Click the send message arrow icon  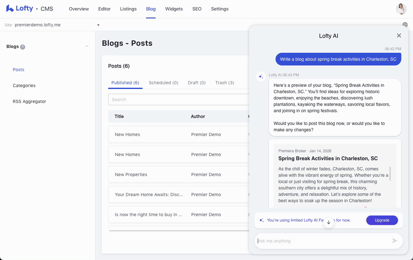pos(395,241)
